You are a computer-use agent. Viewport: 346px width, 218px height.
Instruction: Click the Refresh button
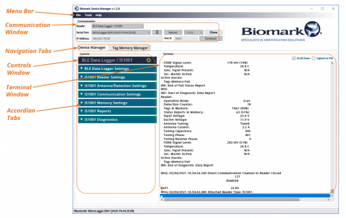(173, 32)
